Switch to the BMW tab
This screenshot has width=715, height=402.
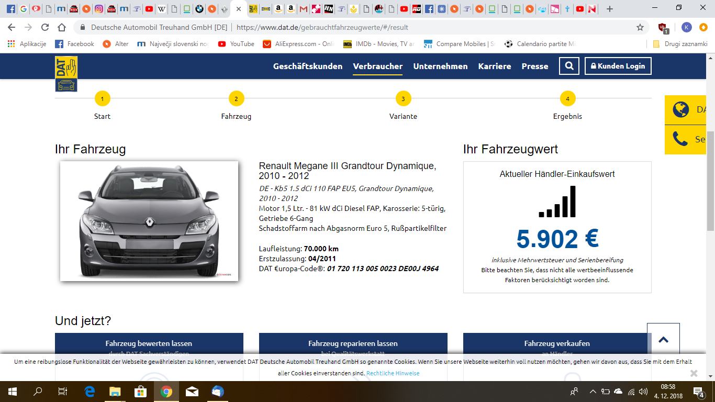(x=199, y=9)
